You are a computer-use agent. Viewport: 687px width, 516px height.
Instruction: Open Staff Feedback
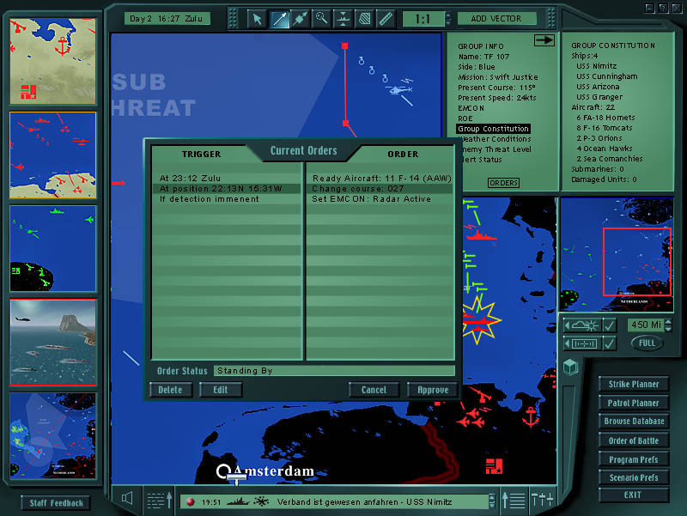[x=56, y=503]
